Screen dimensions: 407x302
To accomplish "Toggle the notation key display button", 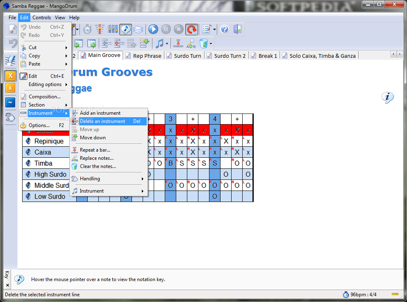I will pos(126,30).
